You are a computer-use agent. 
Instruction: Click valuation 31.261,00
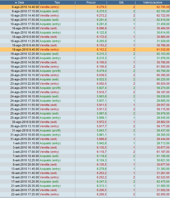click(163, 173)
